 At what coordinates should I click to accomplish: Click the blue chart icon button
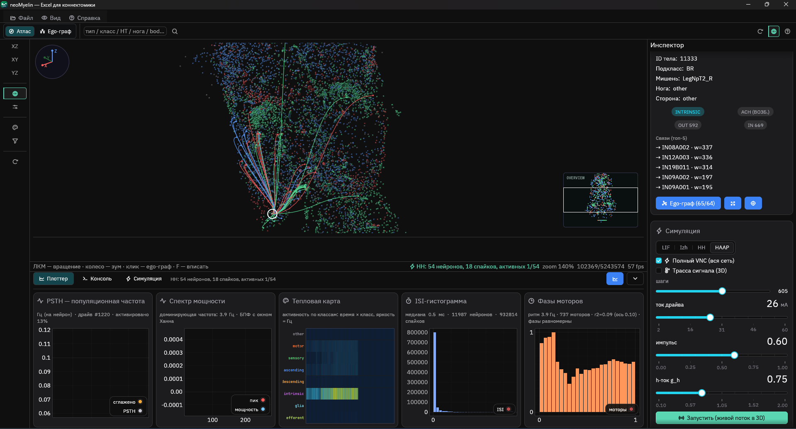click(x=615, y=279)
